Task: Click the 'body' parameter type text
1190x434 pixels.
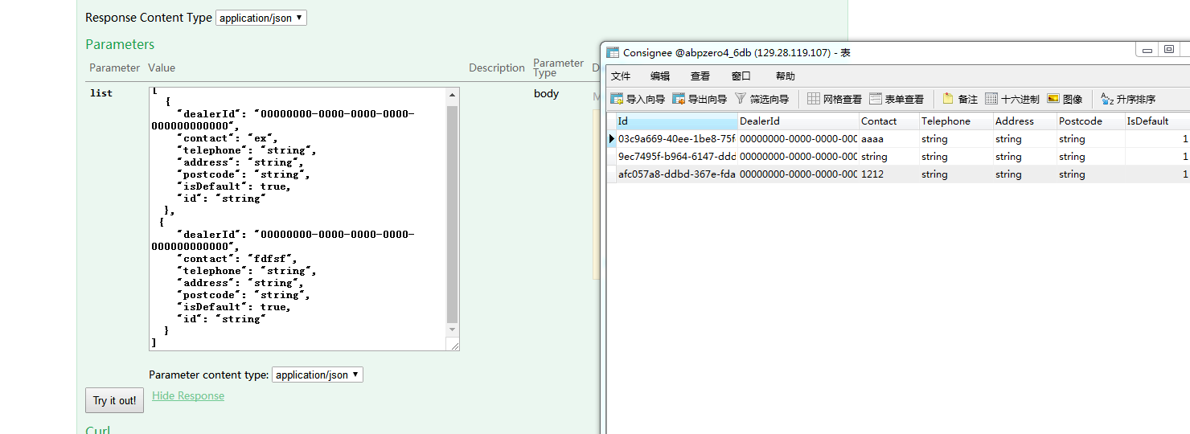Action: pyautogui.click(x=546, y=93)
